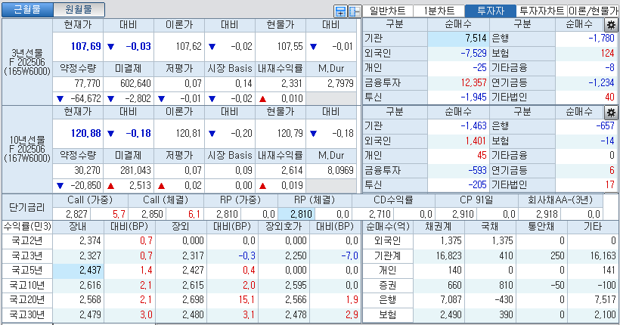Select M.Dur value 8.0969
Image resolution: width=620 pixels, height=325 pixels.
coord(340,170)
